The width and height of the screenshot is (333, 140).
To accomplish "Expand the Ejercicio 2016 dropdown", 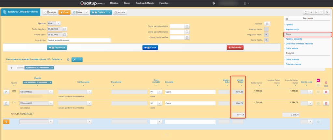I will click(58, 23).
